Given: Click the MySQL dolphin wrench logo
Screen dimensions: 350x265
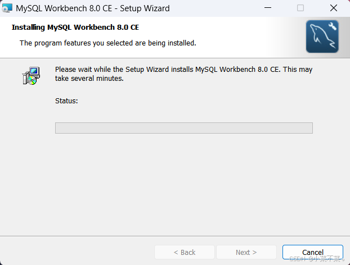Looking at the screenshot, I should point(322,36).
